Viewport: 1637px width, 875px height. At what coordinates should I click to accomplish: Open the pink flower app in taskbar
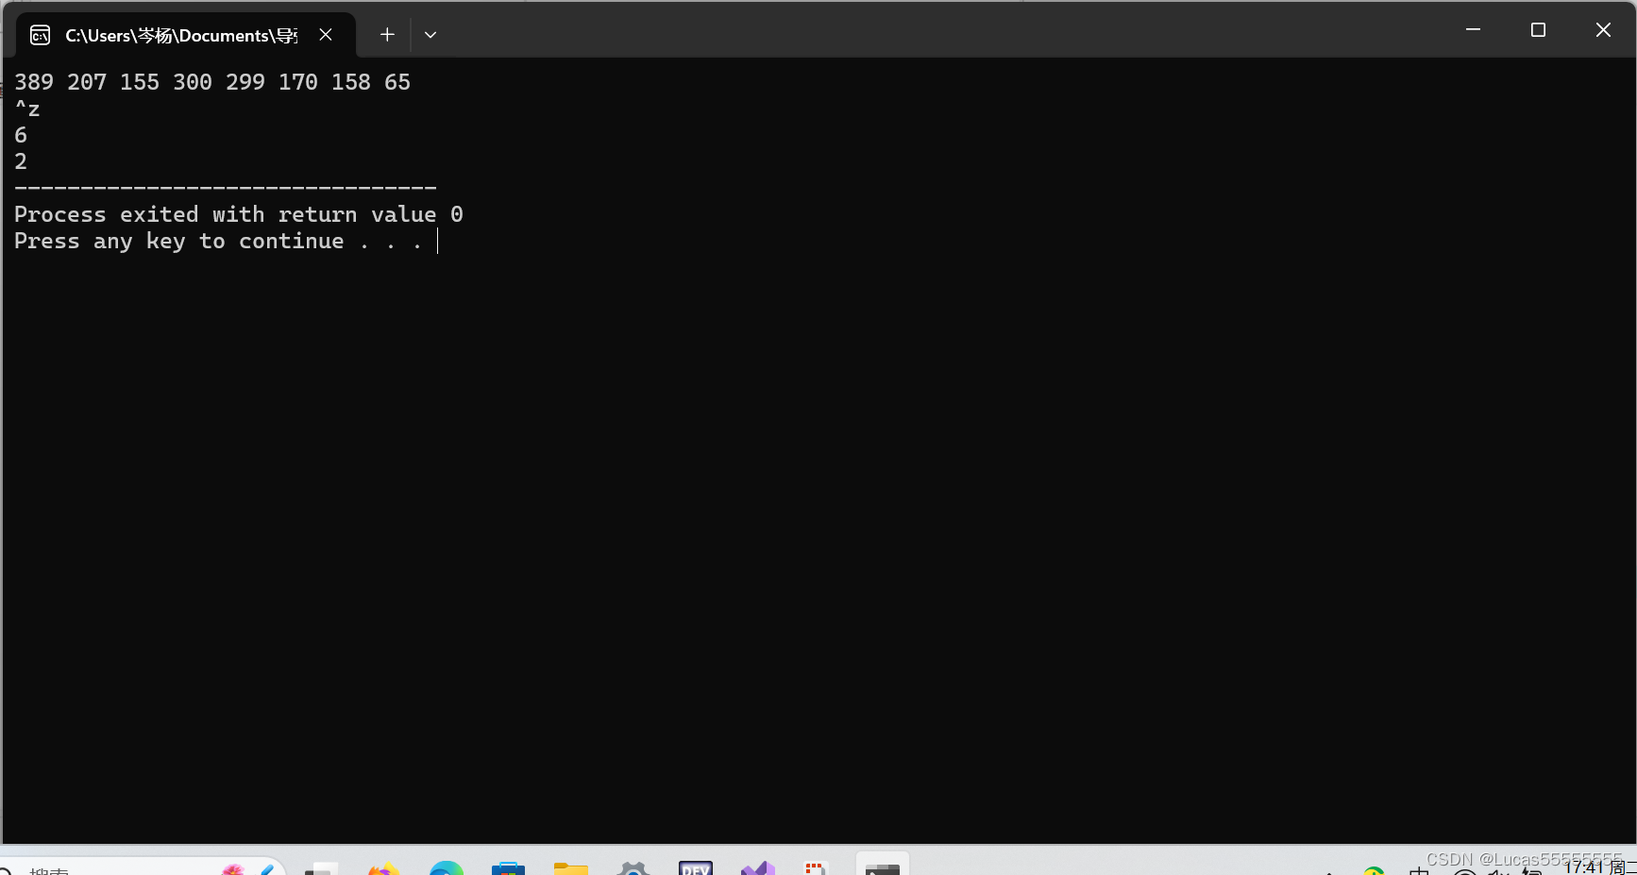click(234, 868)
